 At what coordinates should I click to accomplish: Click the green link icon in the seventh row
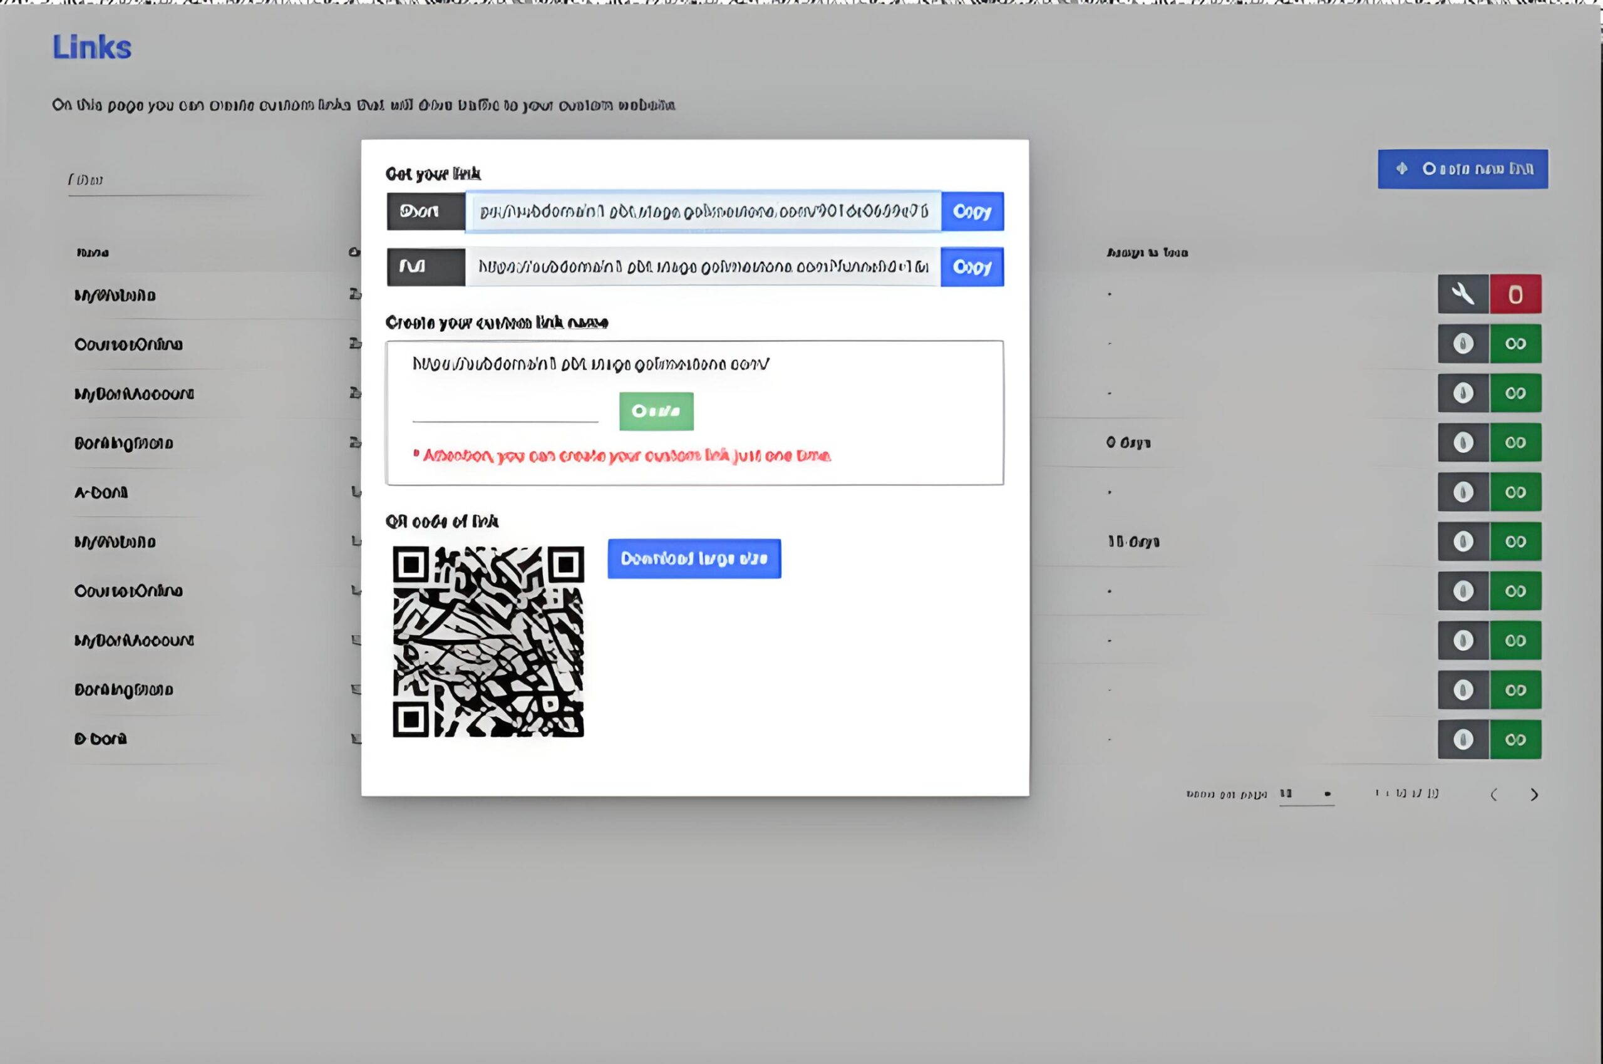[1515, 591]
